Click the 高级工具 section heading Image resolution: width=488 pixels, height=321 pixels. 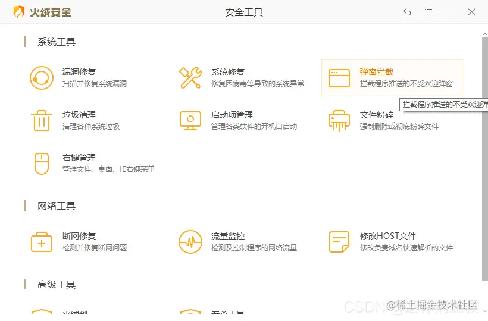click(x=57, y=284)
